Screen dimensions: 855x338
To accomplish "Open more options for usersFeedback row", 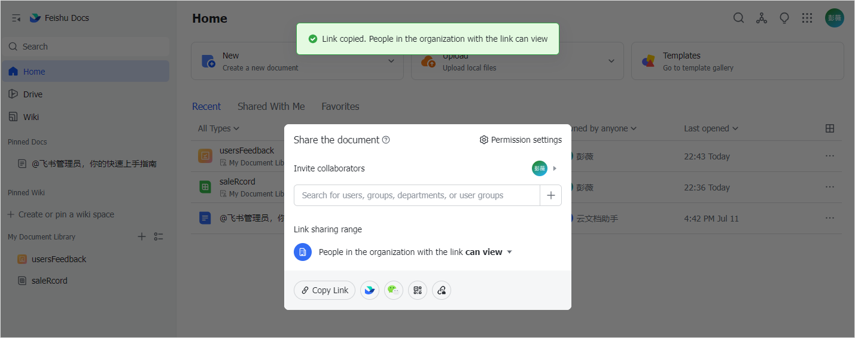I will 830,156.
